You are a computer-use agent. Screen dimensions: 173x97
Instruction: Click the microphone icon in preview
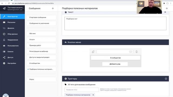point(137,52)
